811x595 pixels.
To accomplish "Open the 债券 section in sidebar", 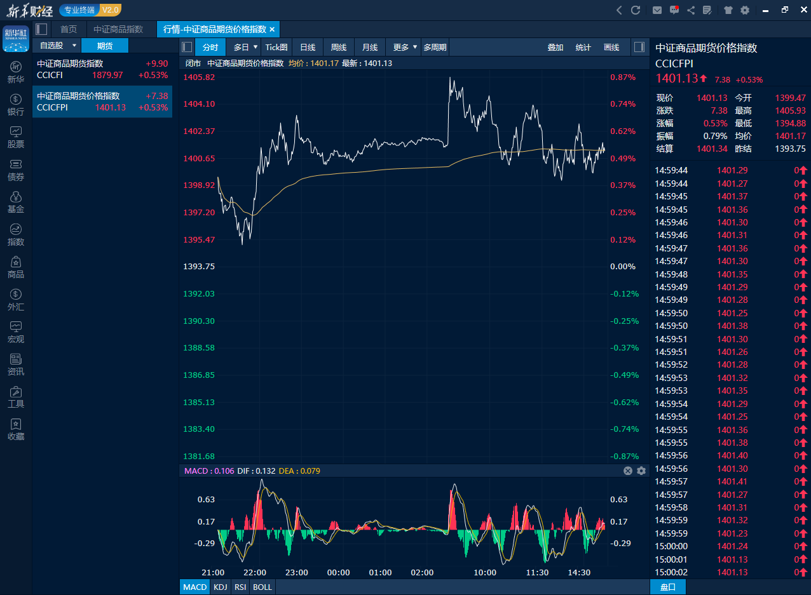I will click(16, 170).
